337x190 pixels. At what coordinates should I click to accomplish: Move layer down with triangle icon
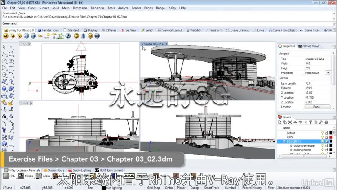coord(300,122)
